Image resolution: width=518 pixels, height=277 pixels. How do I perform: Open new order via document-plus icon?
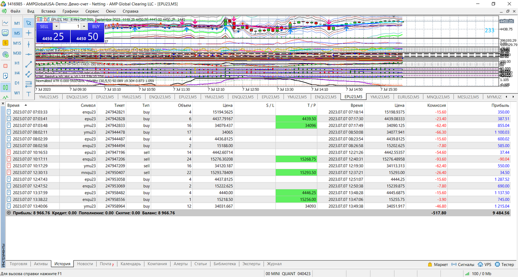(5, 76)
